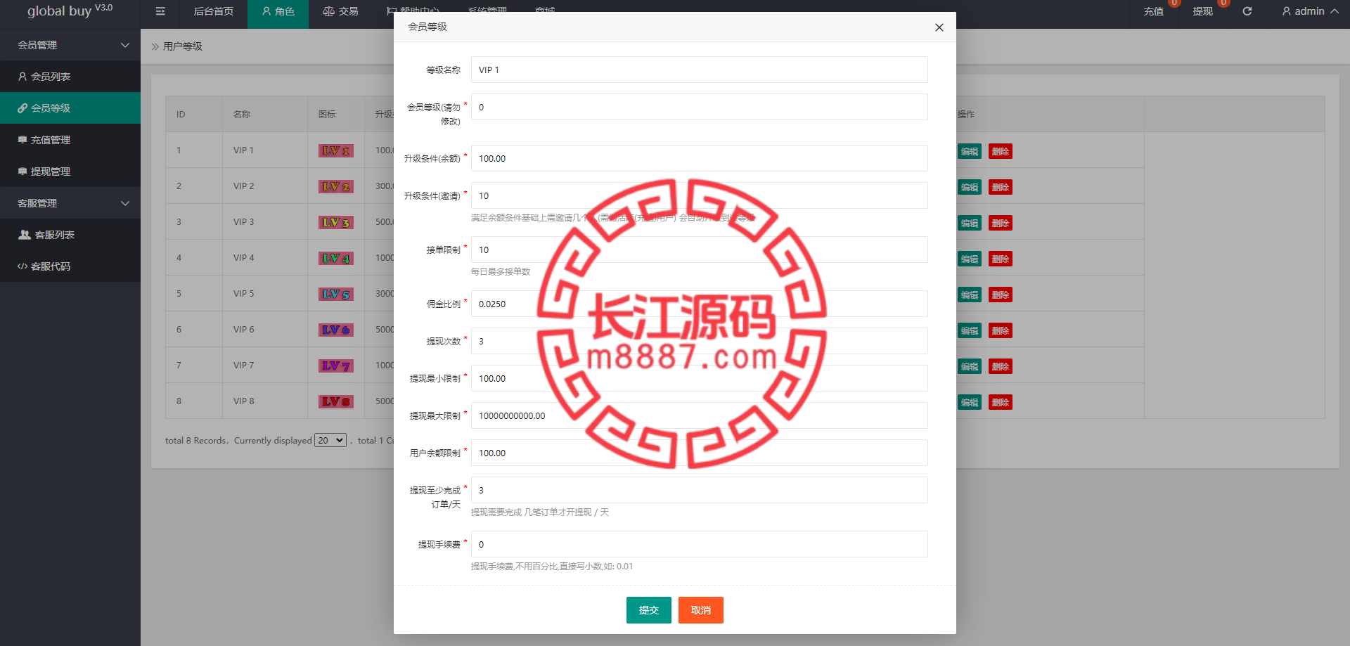
Task: Click the VIP 8 row 编辑 button
Action: pyautogui.click(x=970, y=402)
